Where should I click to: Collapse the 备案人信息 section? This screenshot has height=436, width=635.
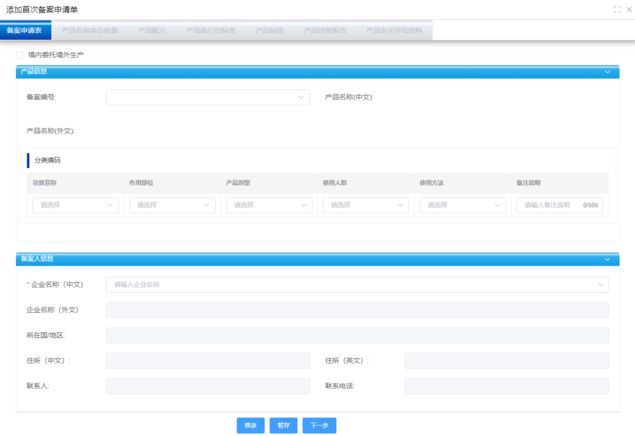pos(607,259)
